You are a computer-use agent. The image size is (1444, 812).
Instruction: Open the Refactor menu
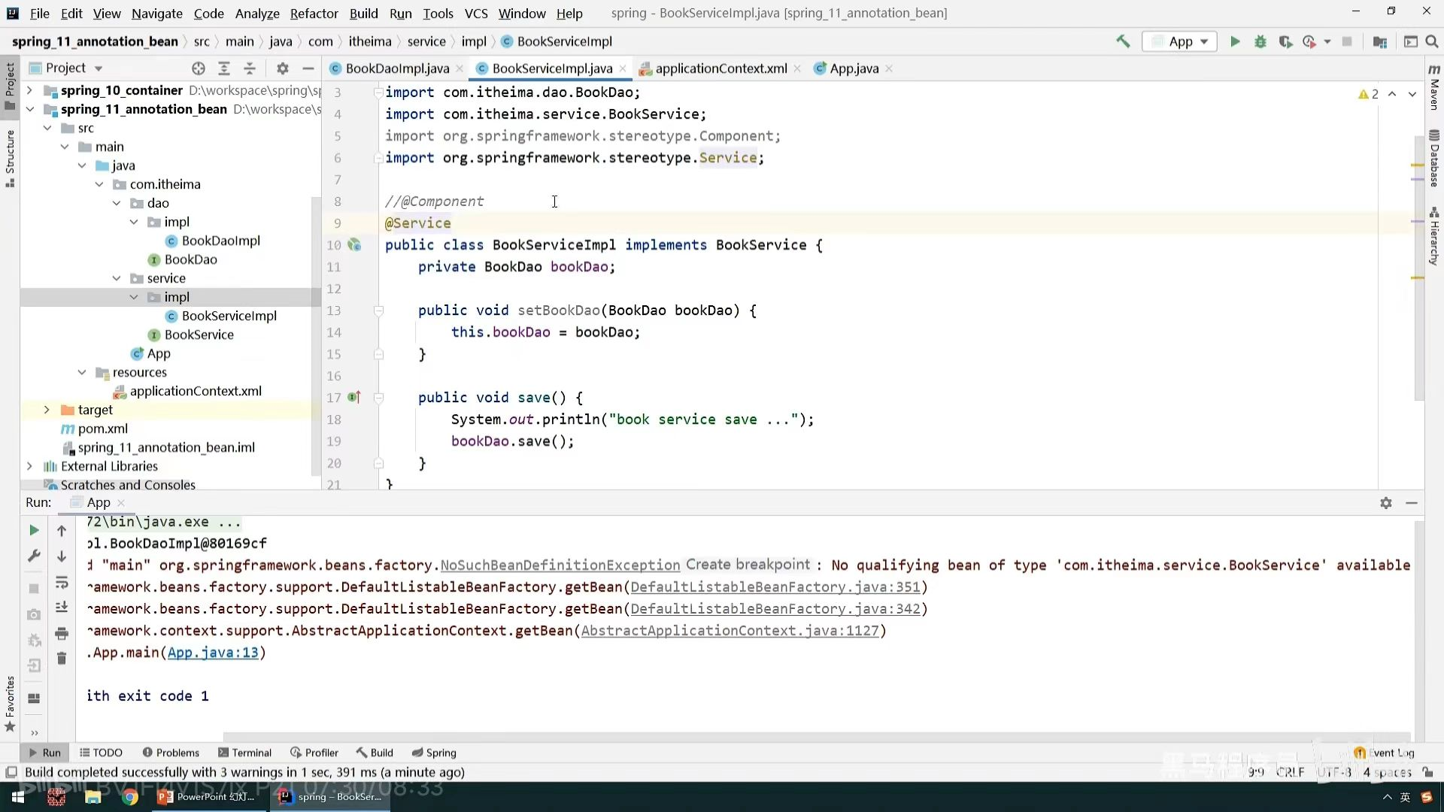(314, 14)
